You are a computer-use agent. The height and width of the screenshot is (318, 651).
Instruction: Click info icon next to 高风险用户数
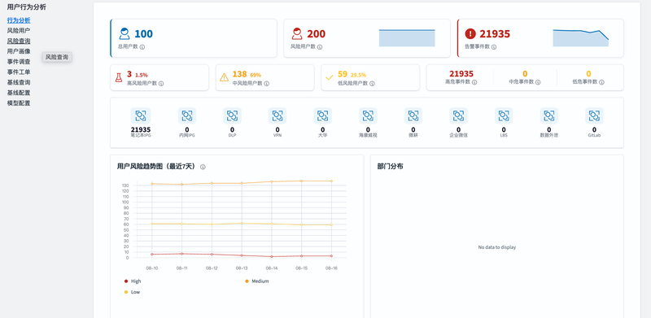pyautogui.click(x=161, y=84)
